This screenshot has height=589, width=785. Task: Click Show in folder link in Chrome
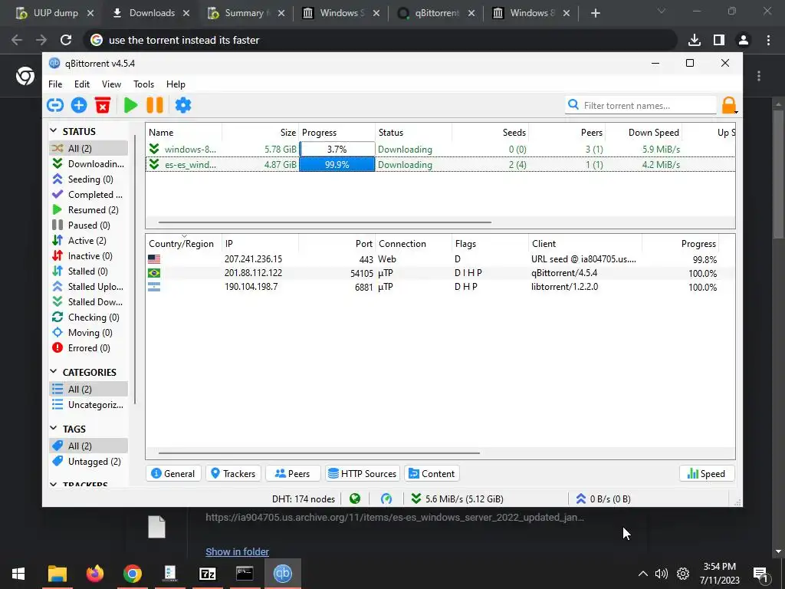pyautogui.click(x=238, y=551)
